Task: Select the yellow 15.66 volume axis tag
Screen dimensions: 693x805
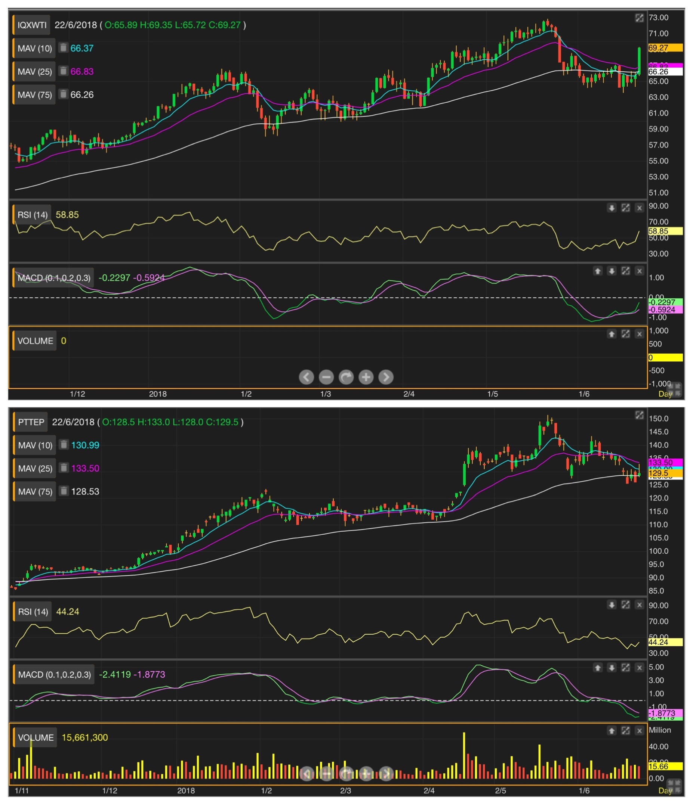Action: (665, 766)
